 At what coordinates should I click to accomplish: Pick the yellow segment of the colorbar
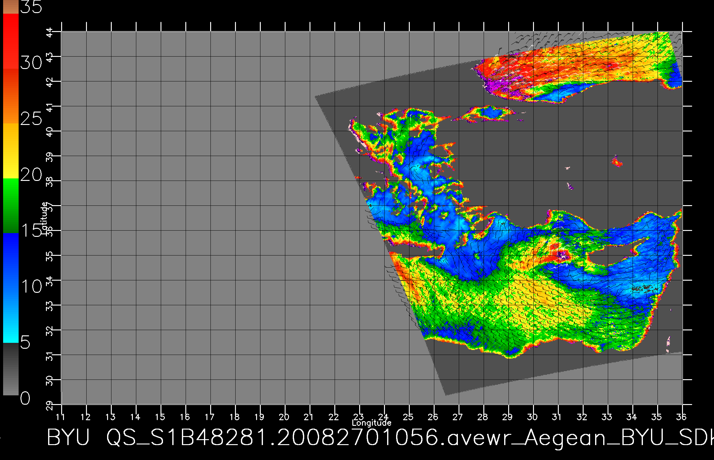point(11,151)
